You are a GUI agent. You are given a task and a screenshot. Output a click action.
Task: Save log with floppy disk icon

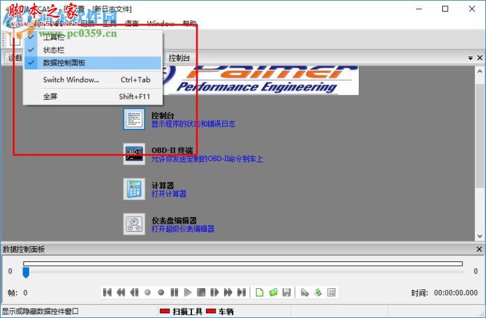[x=286, y=292]
